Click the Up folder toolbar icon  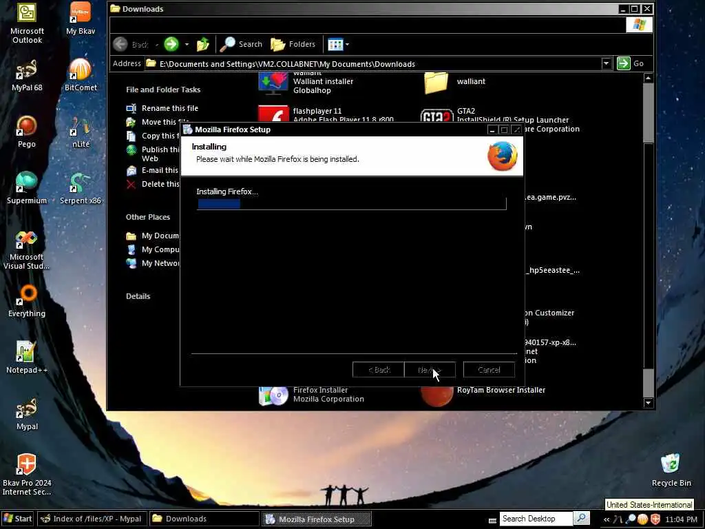pos(203,44)
